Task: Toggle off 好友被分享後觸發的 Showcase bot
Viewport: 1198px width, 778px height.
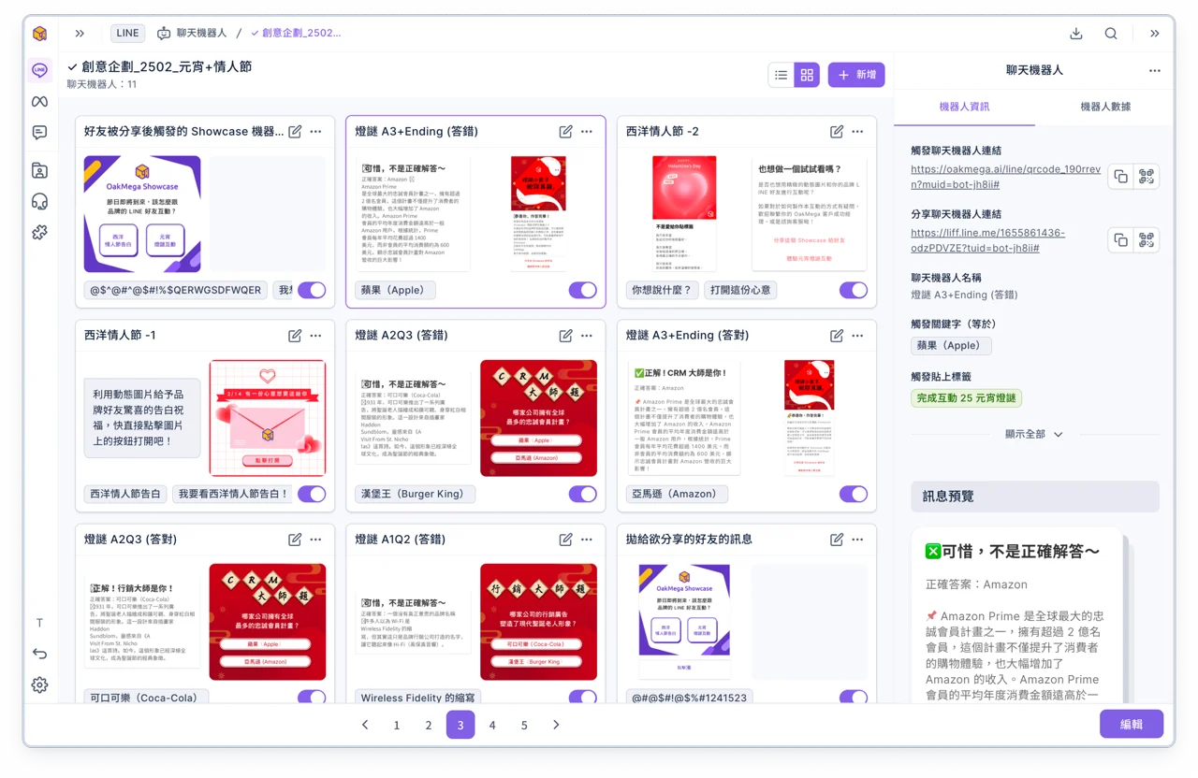Action: 312,290
